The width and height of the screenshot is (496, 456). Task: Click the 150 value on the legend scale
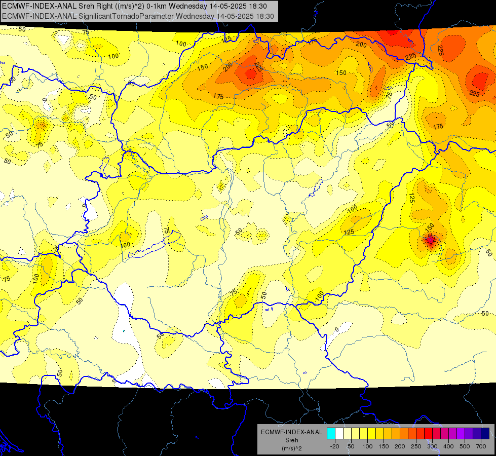[x=384, y=446]
